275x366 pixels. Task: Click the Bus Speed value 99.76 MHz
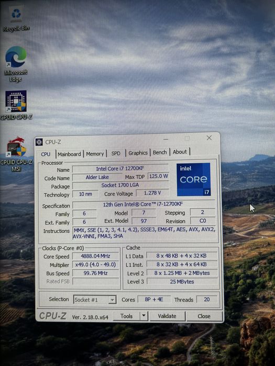(95, 273)
